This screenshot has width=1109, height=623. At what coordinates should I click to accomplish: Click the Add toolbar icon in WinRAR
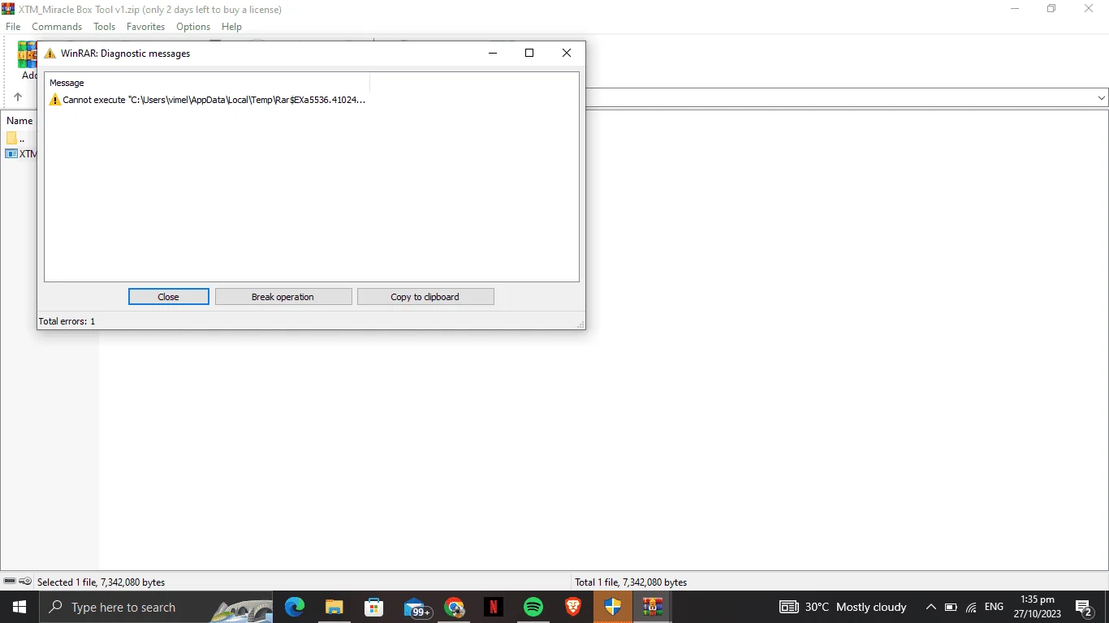coord(28,61)
